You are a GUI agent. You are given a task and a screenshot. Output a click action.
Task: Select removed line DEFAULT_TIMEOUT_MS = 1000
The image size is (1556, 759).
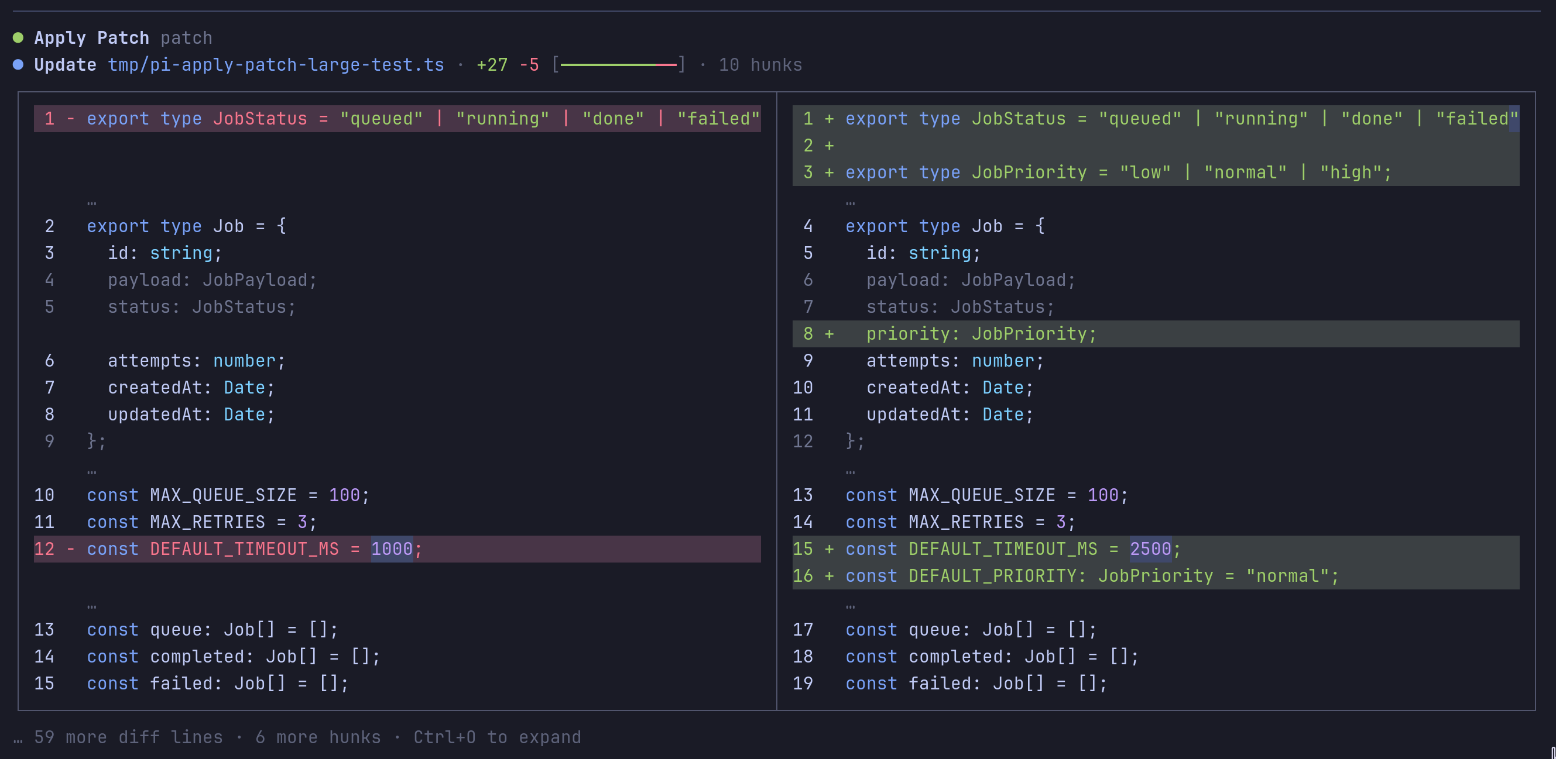[x=397, y=549]
